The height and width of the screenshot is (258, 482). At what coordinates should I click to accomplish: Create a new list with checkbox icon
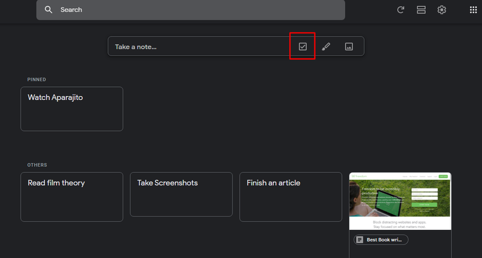pos(303,46)
